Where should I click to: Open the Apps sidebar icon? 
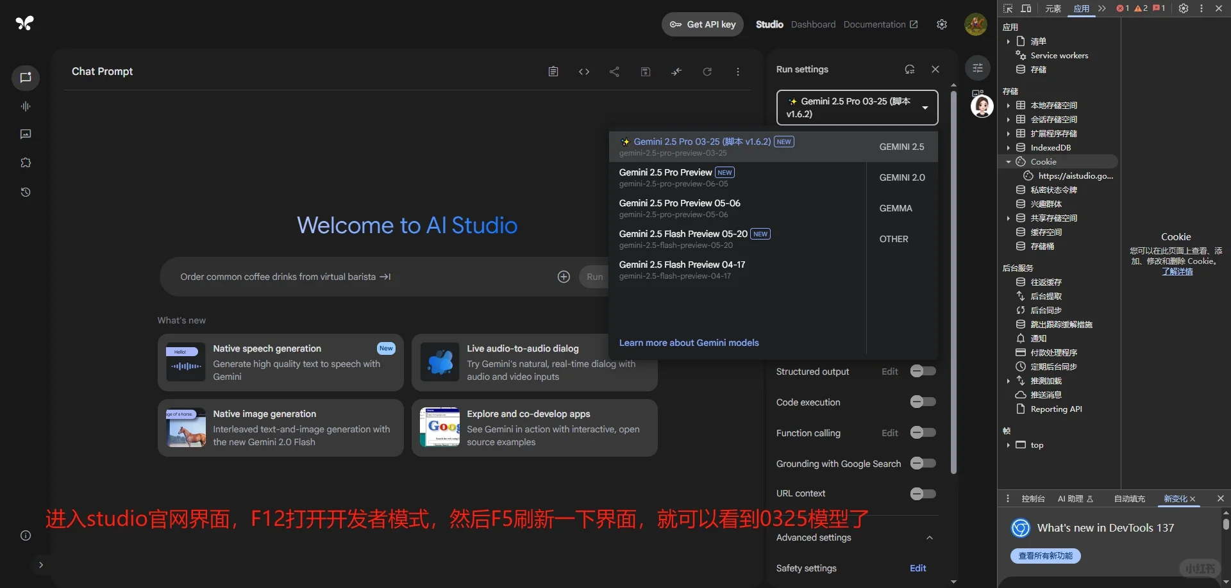(x=26, y=163)
